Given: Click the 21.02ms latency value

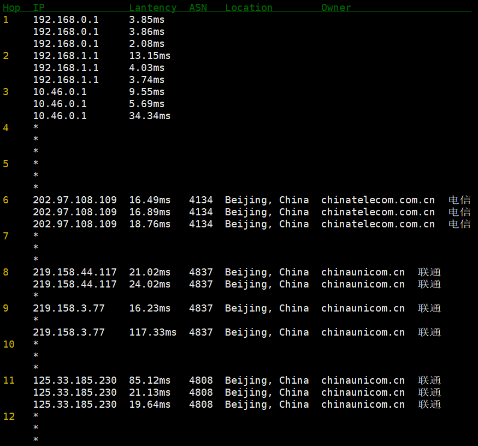Looking at the screenshot, I should [150, 272].
